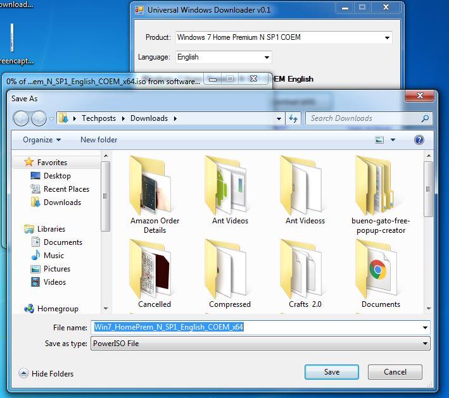449x398 pixels.
Task: Open the Amazon Order Details folder
Action: 155,194
